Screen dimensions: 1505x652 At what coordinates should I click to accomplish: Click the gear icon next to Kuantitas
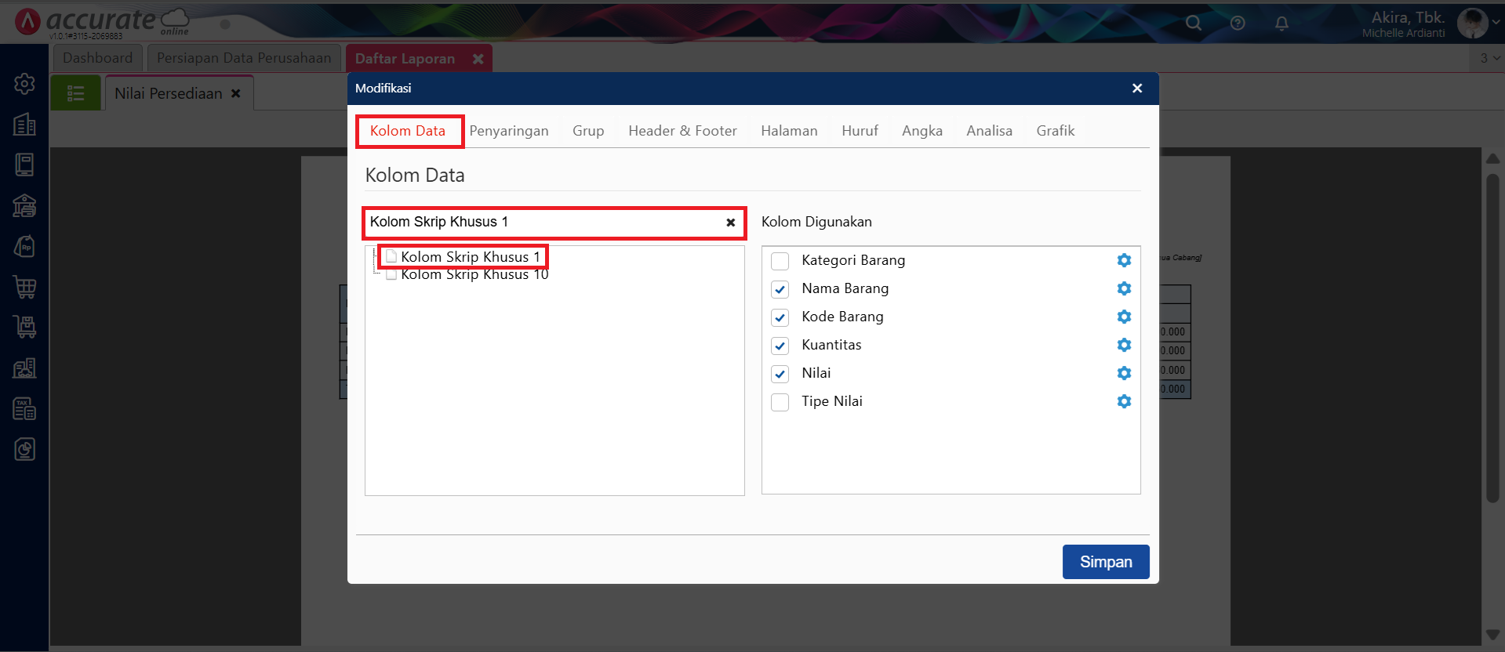click(x=1124, y=345)
